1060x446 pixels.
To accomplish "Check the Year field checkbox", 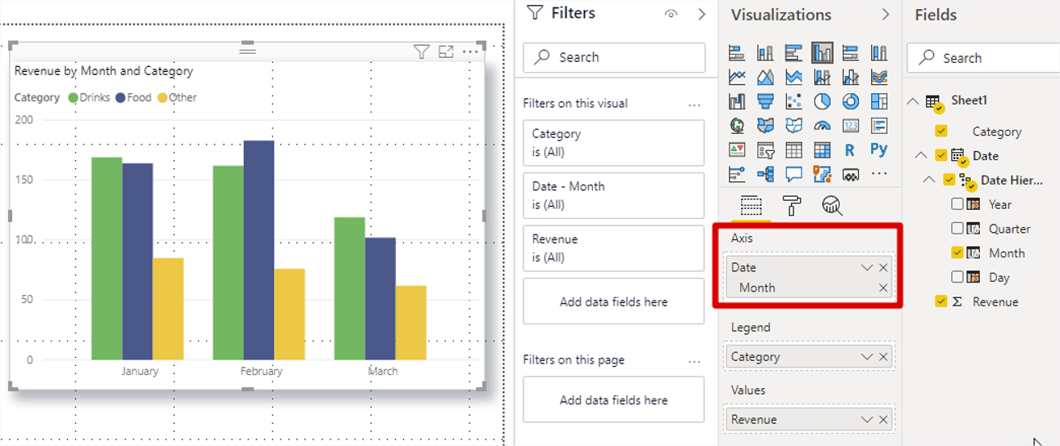I will (957, 204).
